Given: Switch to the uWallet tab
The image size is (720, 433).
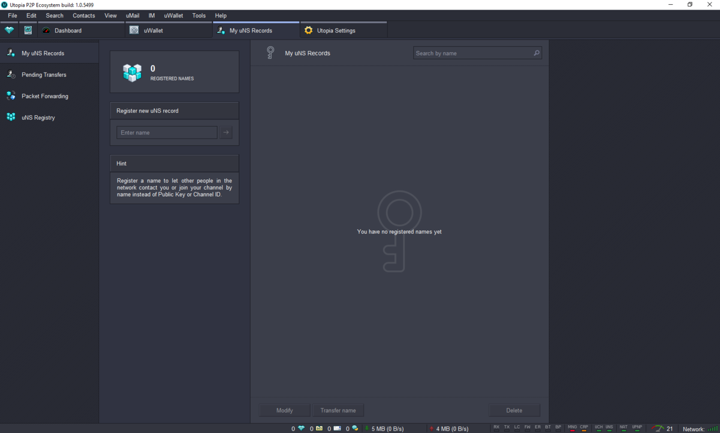Looking at the screenshot, I should 169,30.
